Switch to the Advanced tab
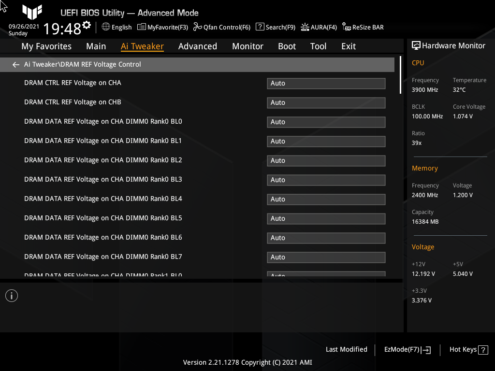The height and width of the screenshot is (371, 495). tap(198, 46)
